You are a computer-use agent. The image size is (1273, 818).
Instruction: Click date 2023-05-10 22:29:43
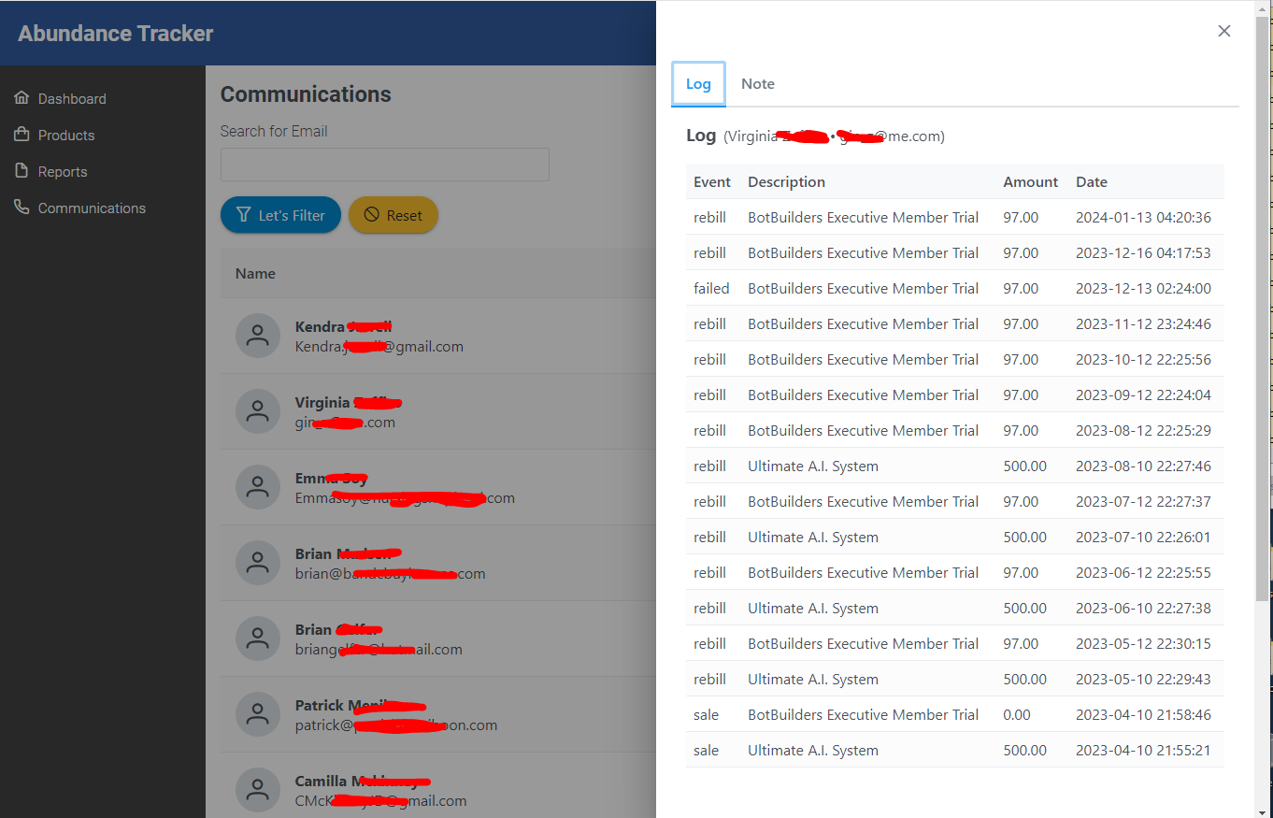pyautogui.click(x=1143, y=680)
